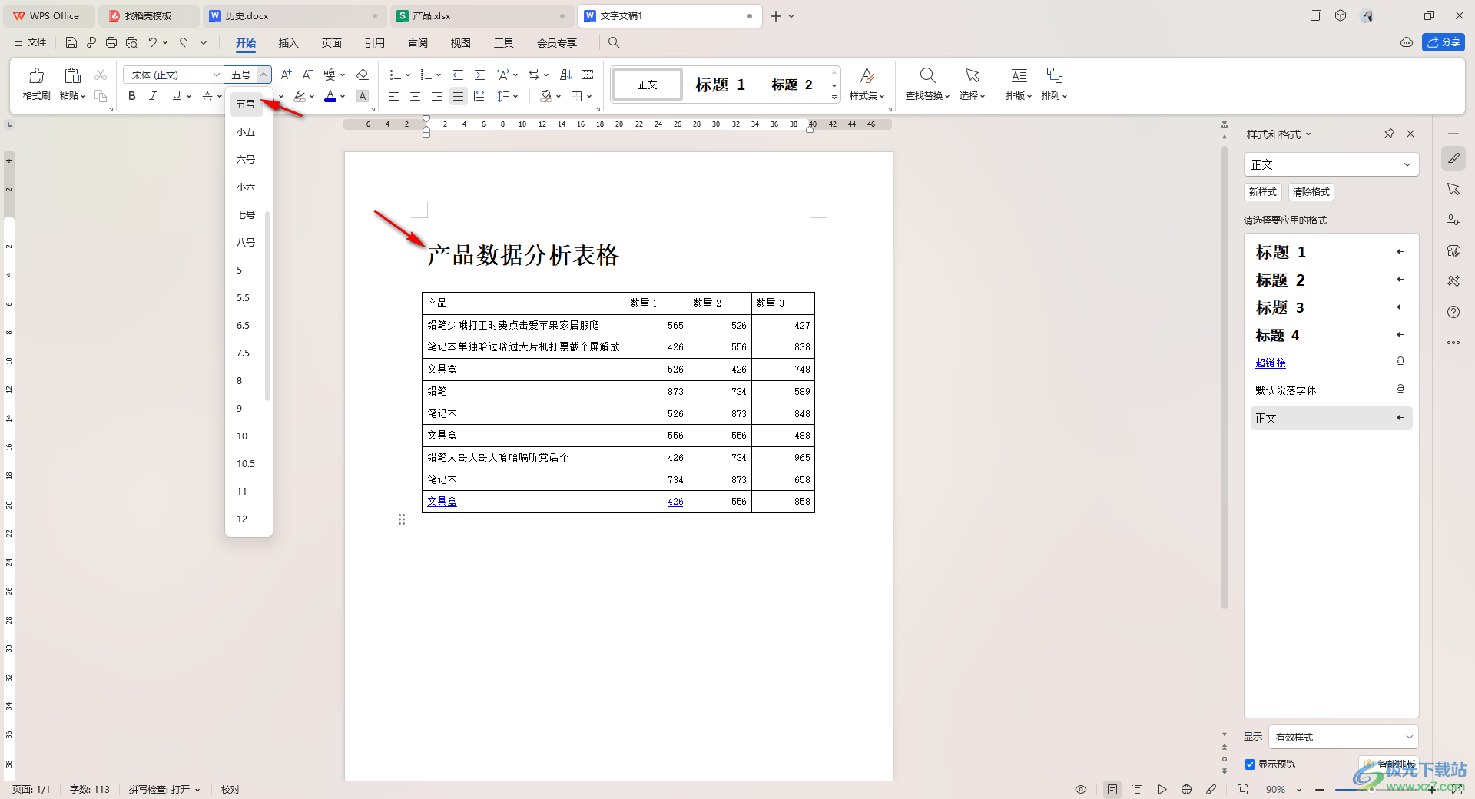Align text to the right
Screen dimensions: 1475x799
click(436, 96)
